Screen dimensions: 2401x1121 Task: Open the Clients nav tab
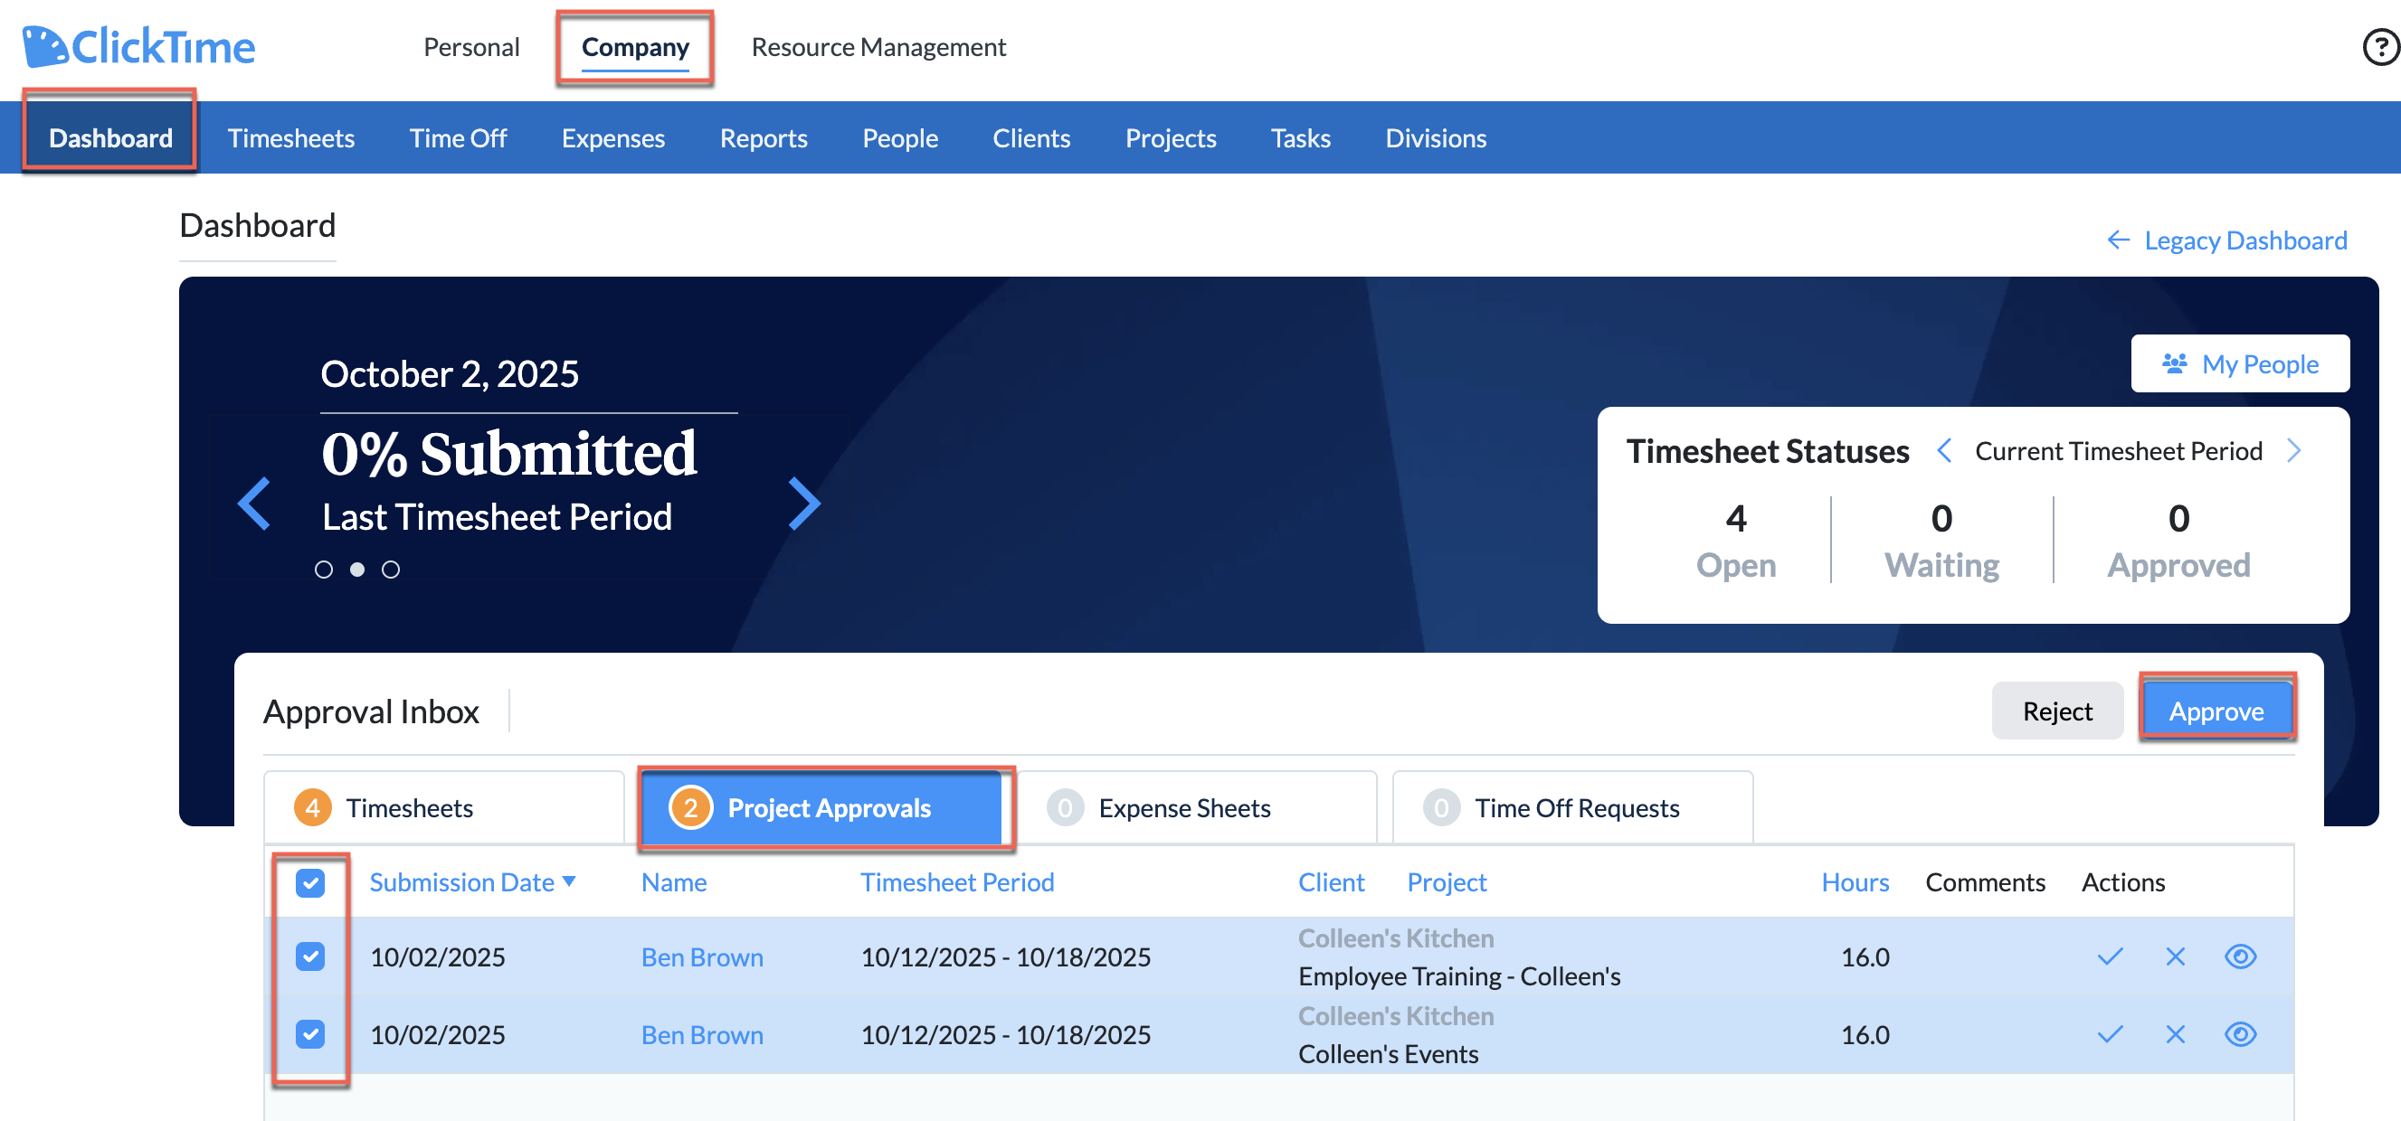pos(1030,137)
